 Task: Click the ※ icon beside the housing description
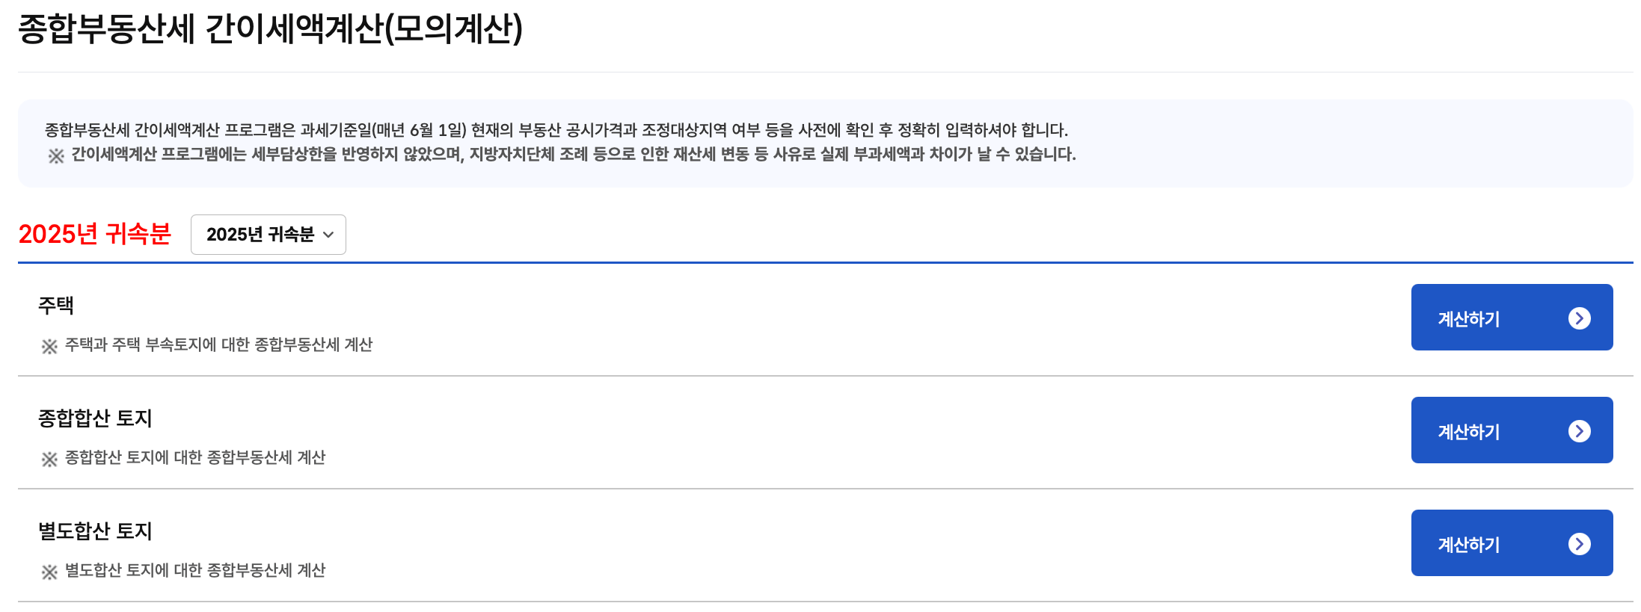point(49,344)
